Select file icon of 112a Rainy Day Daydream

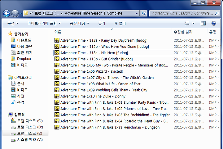(x=57, y=40)
